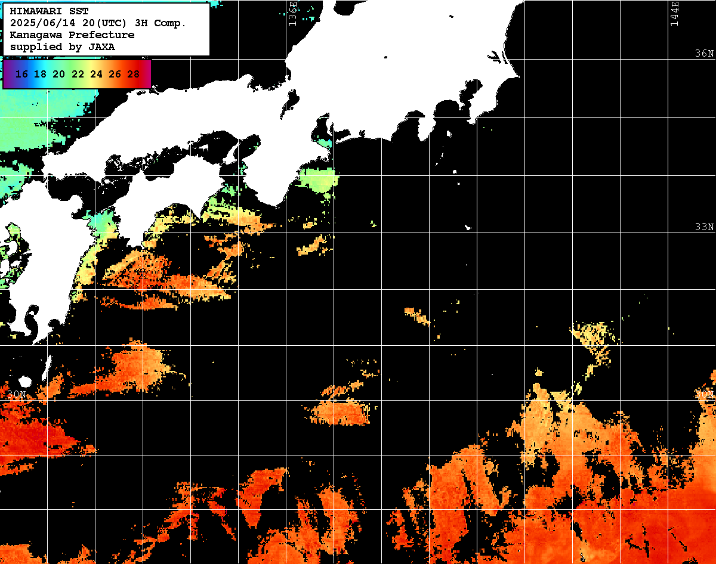Click the 22 value on the temperature legend
Viewport: 716px width, 564px height.
(x=78, y=75)
